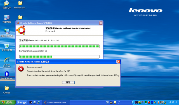Open the Bluetooth 我的藍芽中心 desktop icon
This screenshot has height=105, width=179.
pyautogui.click(x=7, y=76)
